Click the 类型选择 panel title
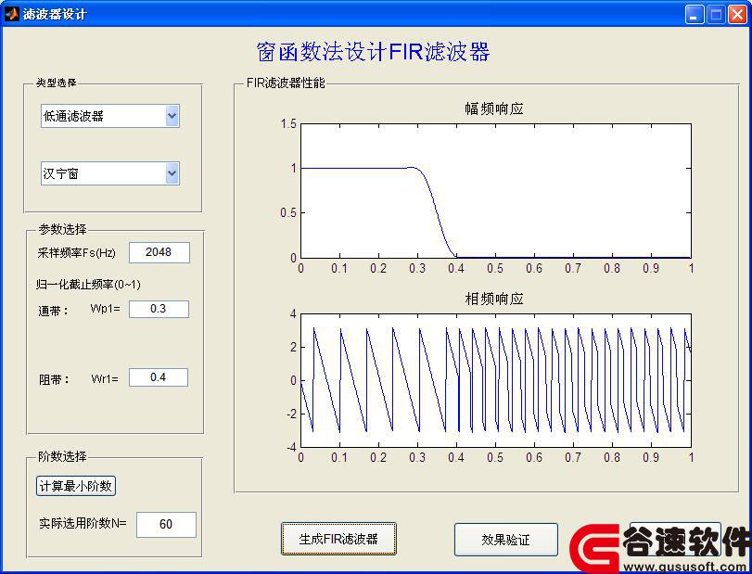 coord(57,83)
